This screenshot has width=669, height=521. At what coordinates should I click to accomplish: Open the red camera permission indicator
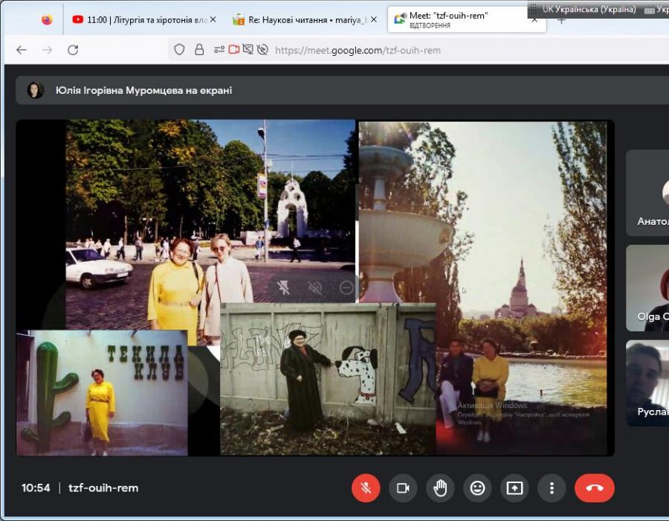(x=234, y=50)
